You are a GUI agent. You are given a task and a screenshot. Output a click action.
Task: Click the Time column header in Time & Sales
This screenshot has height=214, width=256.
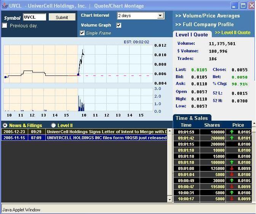click(x=186, y=125)
